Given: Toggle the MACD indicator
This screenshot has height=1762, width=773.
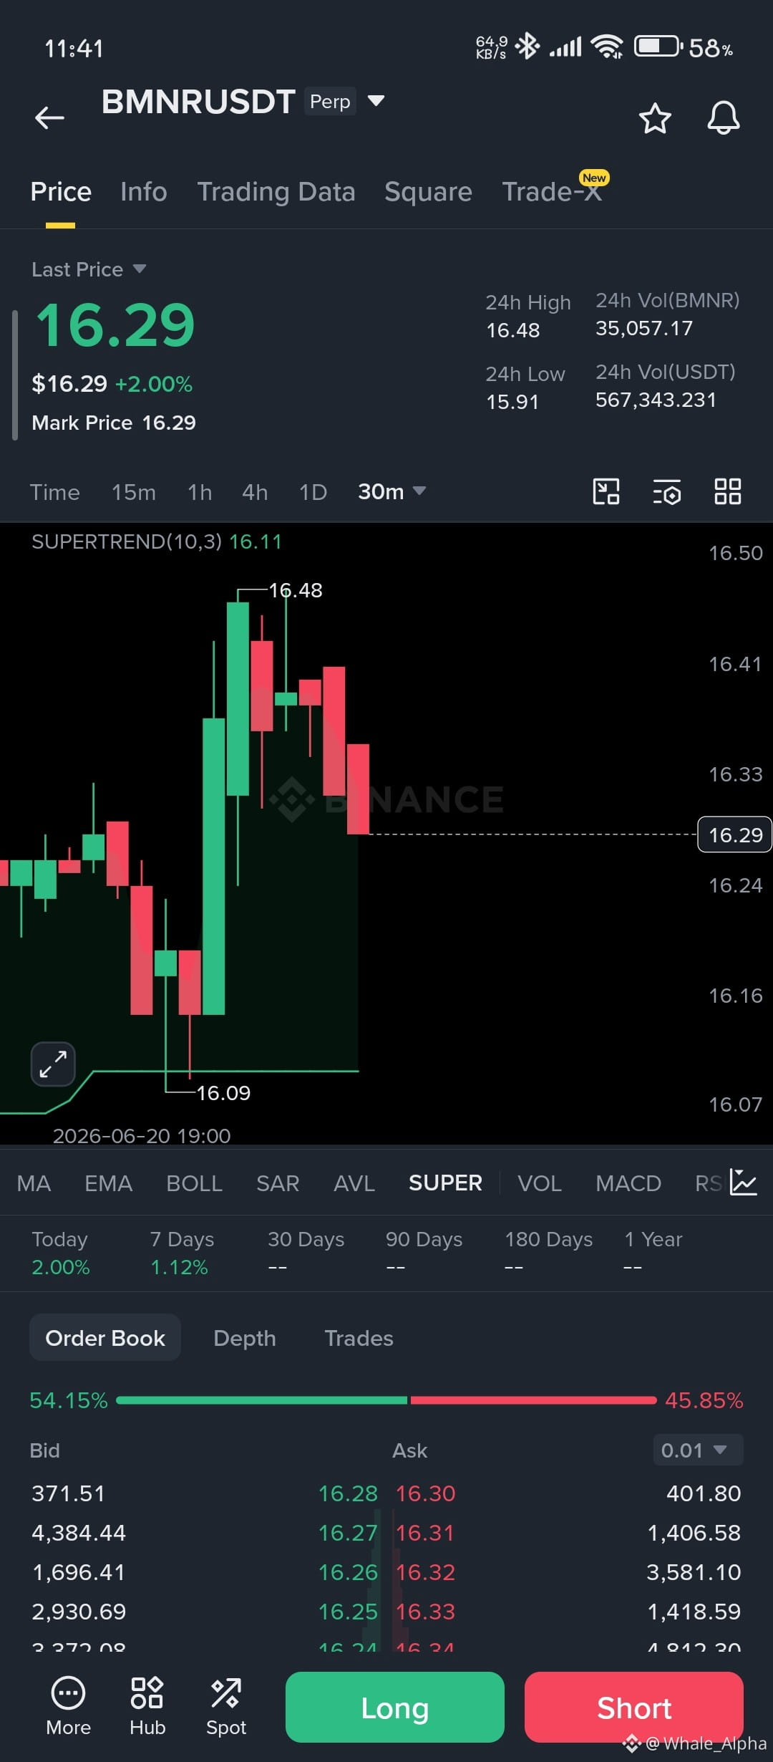Looking at the screenshot, I should (628, 1183).
